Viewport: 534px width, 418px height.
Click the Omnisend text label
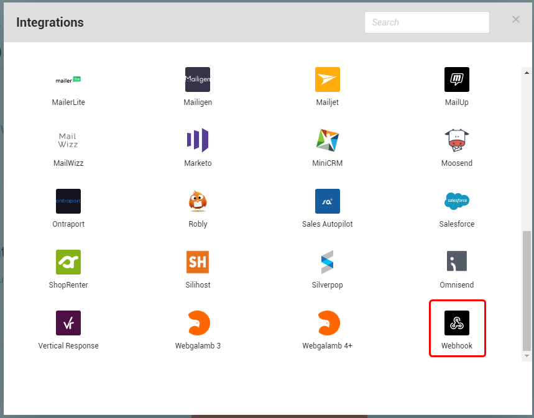[x=457, y=285]
